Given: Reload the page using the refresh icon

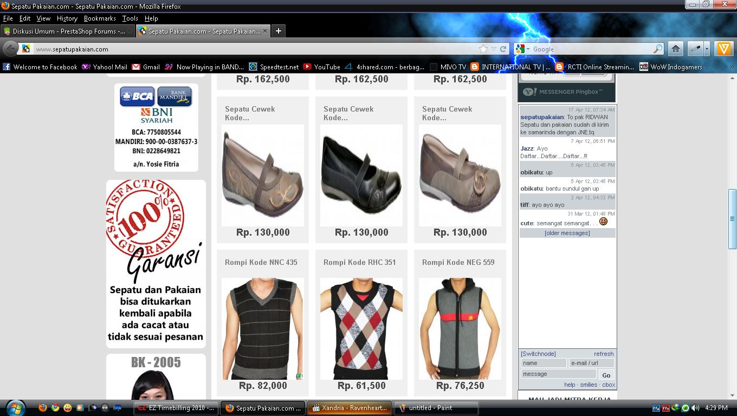Looking at the screenshot, I should click(x=503, y=49).
